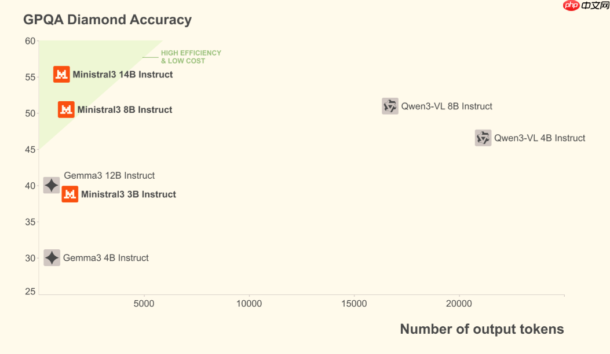Click the Qwen3-VL 4B Instruct icon
The image size is (610, 354).
[x=483, y=138]
